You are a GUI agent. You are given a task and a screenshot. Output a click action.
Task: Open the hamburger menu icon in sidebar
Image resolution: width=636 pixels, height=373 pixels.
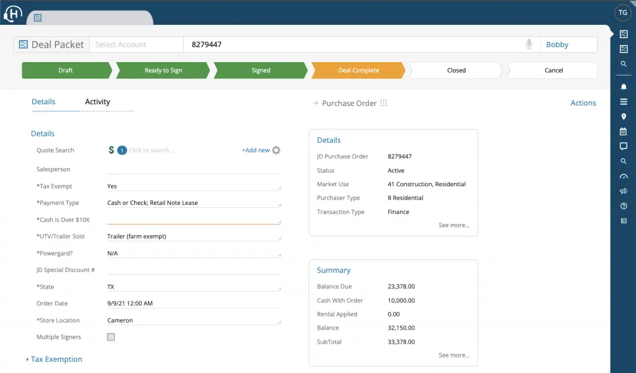[x=624, y=102]
